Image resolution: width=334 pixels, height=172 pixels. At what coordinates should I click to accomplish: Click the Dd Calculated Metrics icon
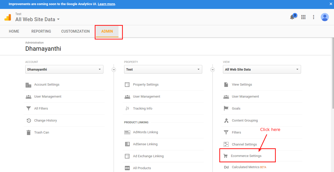point(226,167)
